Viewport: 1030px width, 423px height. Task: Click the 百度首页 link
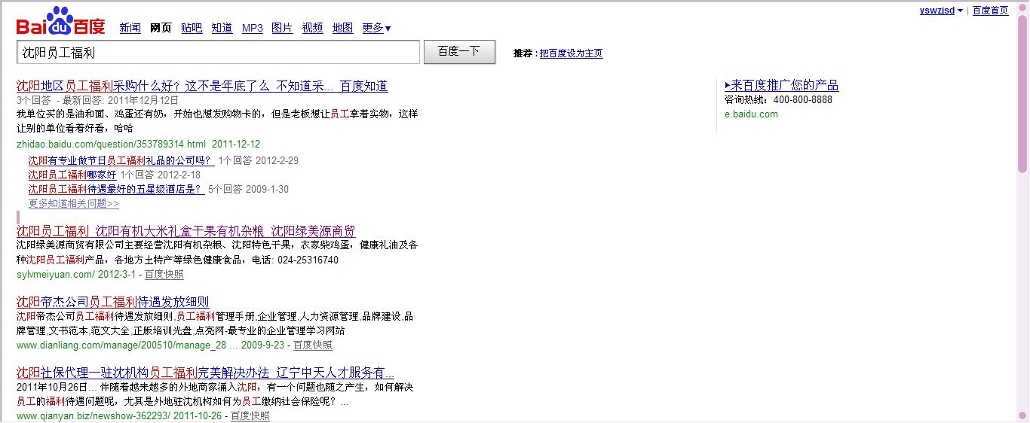click(990, 11)
